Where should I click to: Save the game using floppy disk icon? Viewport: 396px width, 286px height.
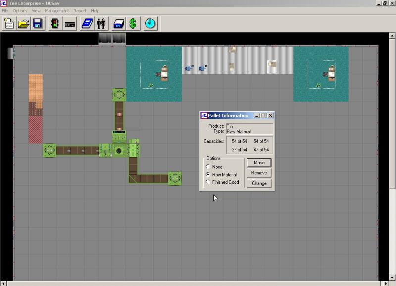(37, 23)
